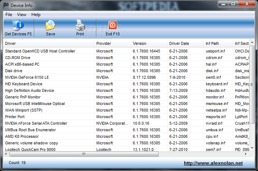Select the Standard OpenHCD USB Host Controller row

126,51
